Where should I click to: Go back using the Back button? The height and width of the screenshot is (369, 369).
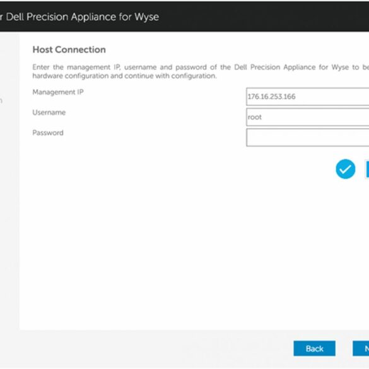pyautogui.click(x=314, y=348)
